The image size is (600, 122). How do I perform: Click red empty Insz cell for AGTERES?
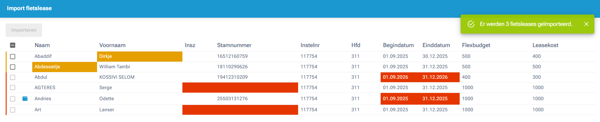pyautogui.click(x=240, y=88)
